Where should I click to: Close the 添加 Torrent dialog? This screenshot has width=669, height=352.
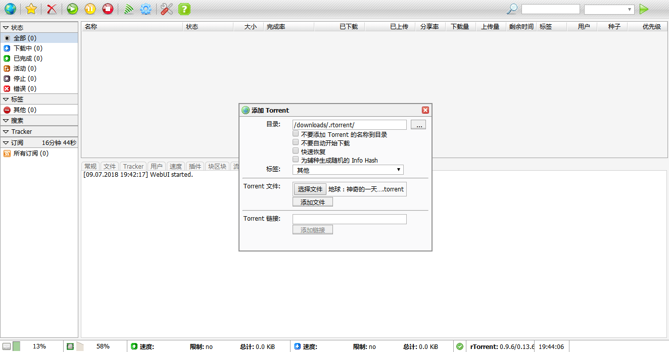425,110
